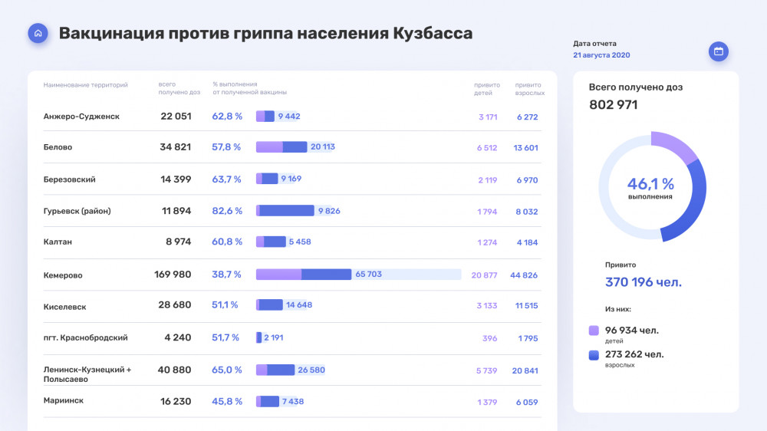767x431 pixels.
Task: Click the report date 21 августа 2020
Action: 601,55
